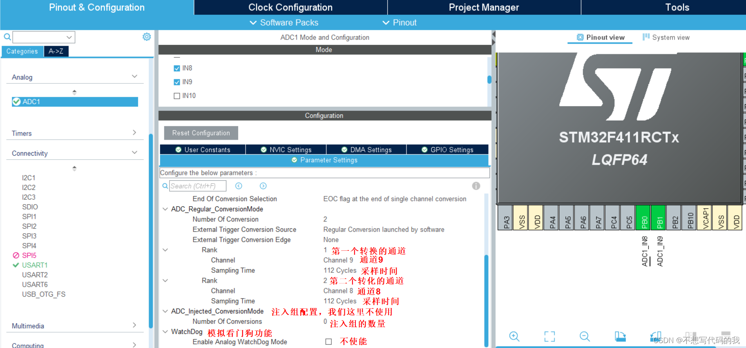Enable the IN10 channel checkbox

(177, 96)
